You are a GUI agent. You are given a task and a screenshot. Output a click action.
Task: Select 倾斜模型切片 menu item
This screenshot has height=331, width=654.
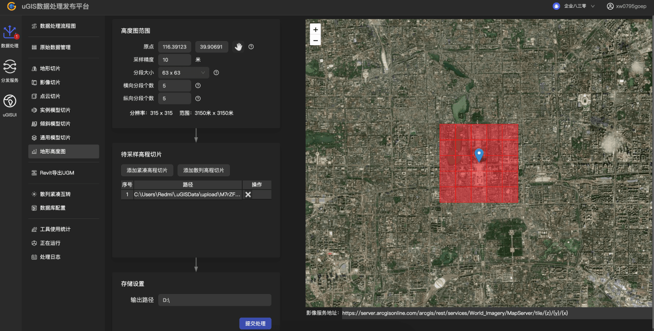[55, 124]
